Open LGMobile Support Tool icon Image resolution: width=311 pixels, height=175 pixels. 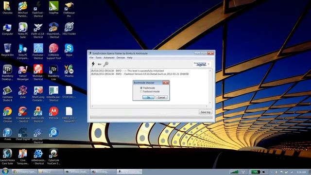pos(53,52)
